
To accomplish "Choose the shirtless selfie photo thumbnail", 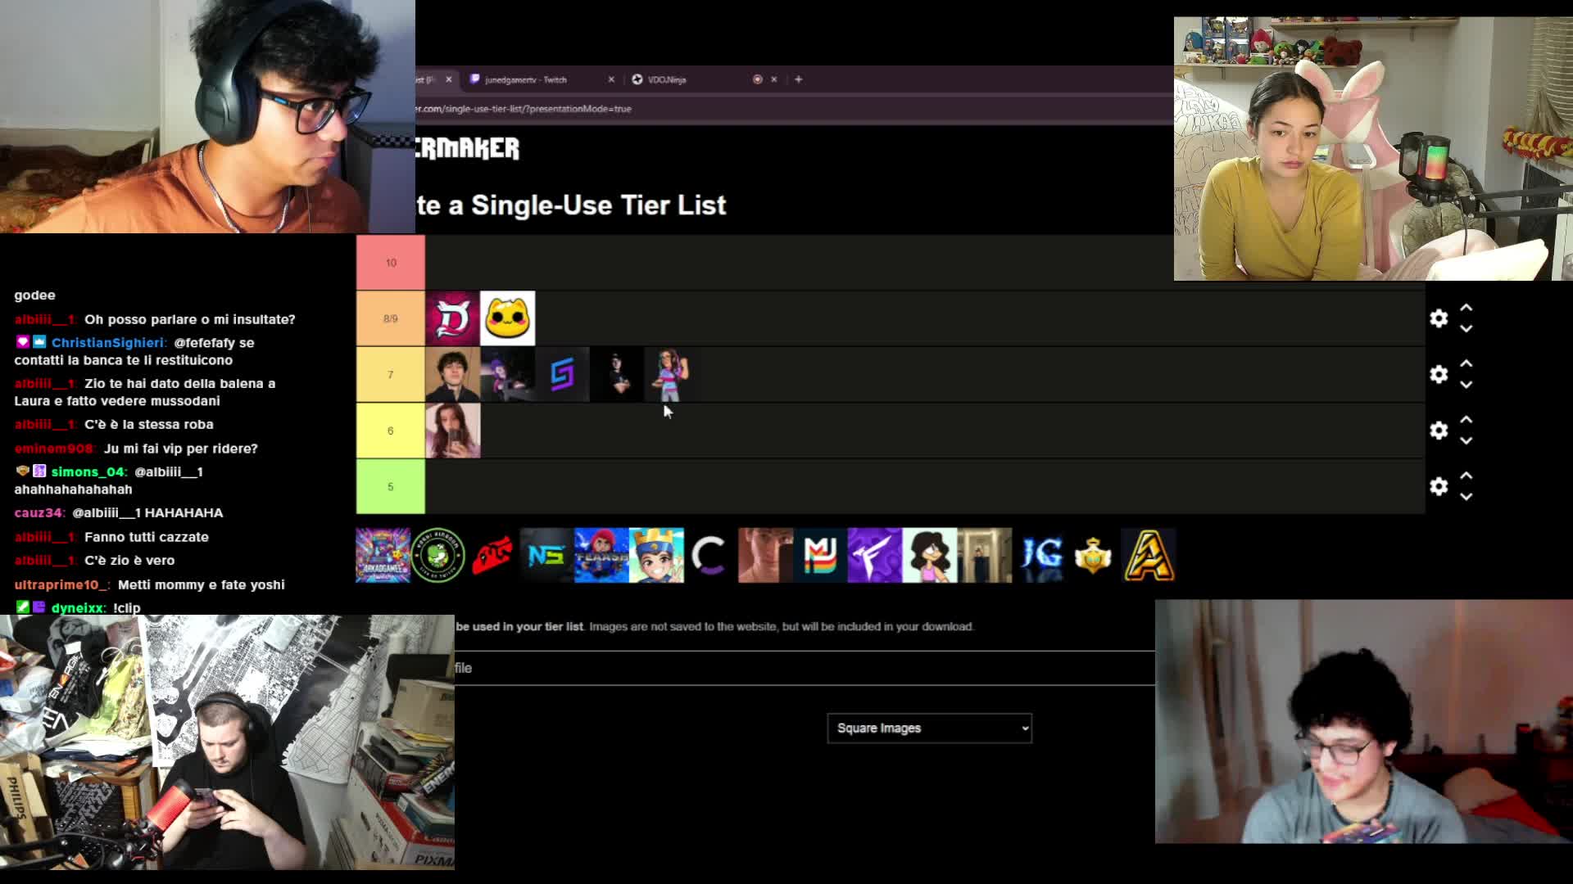I will tap(765, 556).
